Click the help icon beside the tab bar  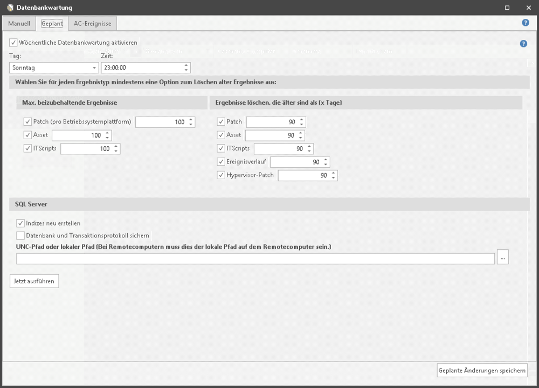click(x=525, y=23)
